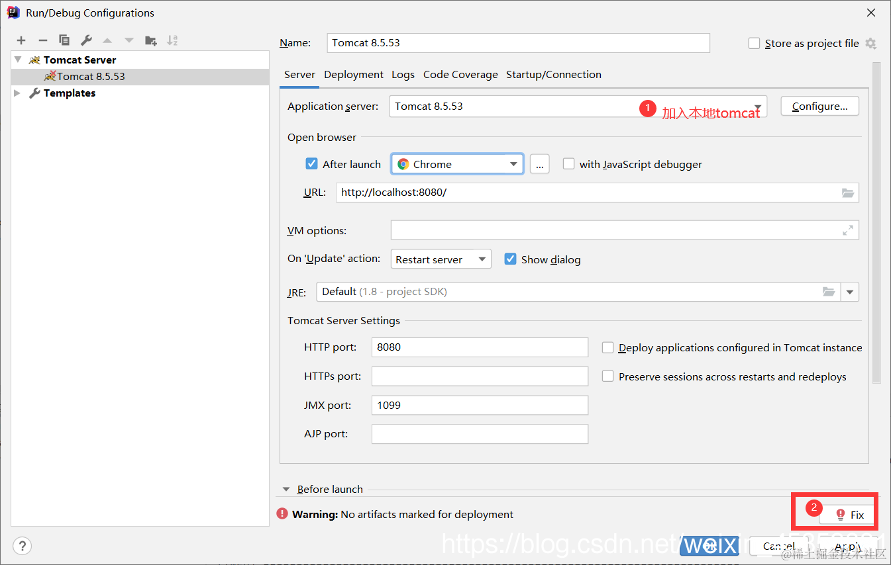The image size is (891, 565).
Task: Select Tomcat 8.5.53 configuration in tree
Action: (x=140, y=76)
